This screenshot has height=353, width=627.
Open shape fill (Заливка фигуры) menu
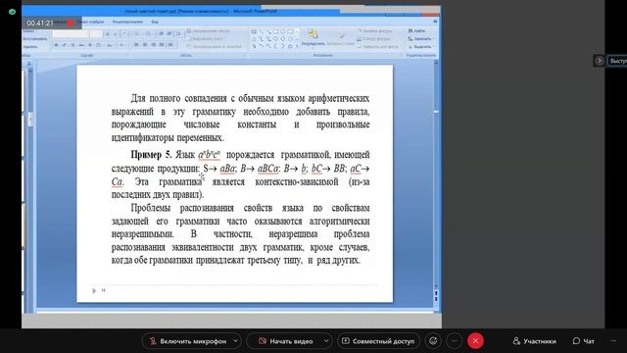tap(374, 31)
